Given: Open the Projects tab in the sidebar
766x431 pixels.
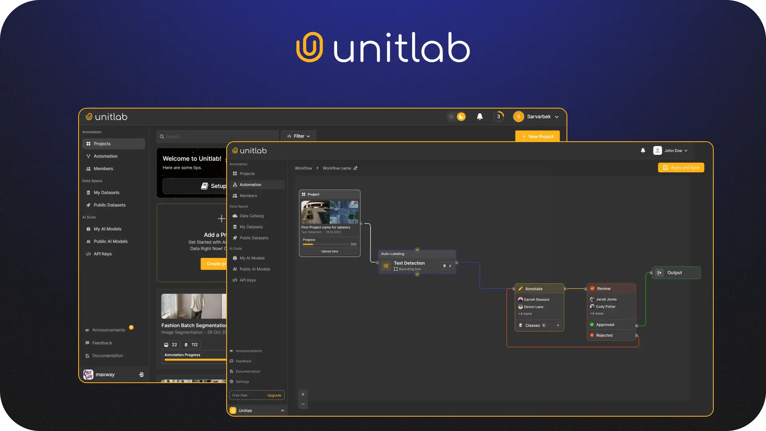Looking at the screenshot, I should (x=247, y=174).
